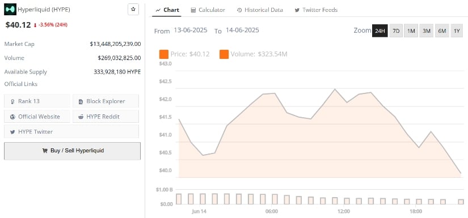Edit the To date 14-06-2025
This screenshot has width=468, height=218.
[x=242, y=30]
